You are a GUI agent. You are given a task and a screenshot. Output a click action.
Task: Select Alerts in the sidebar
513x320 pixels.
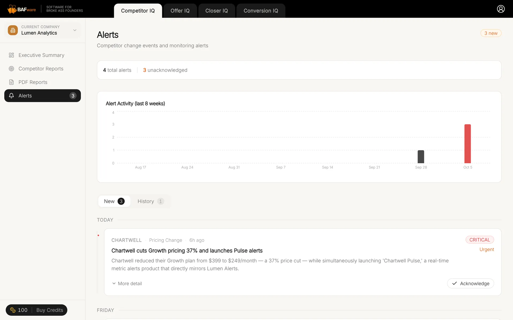point(42,95)
